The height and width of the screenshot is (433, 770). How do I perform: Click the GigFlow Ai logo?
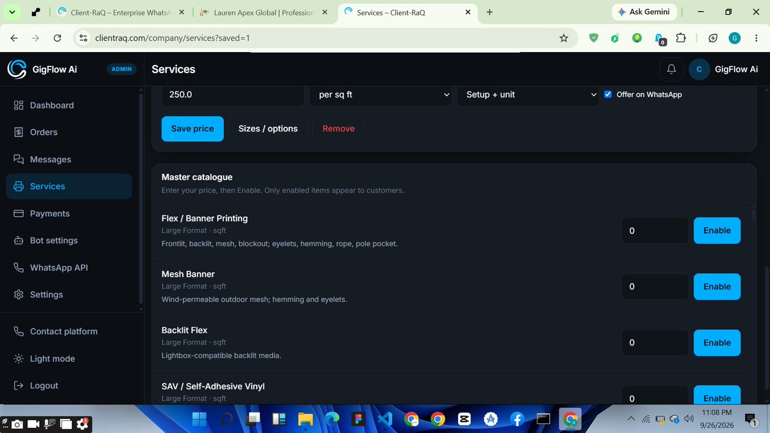point(17,69)
